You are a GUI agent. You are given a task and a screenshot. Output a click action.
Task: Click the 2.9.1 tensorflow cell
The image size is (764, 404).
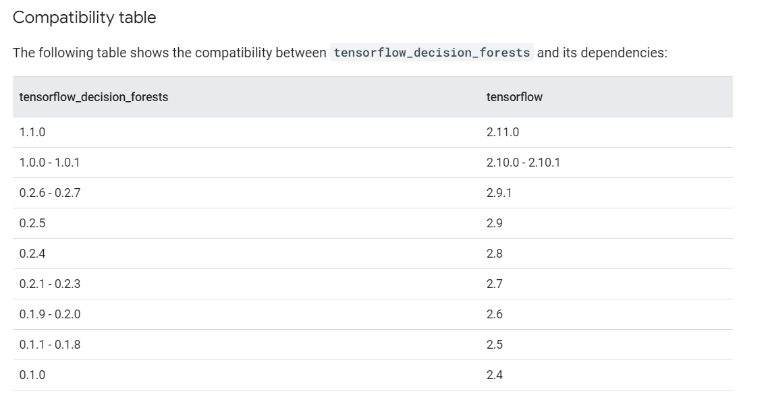pos(499,193)
